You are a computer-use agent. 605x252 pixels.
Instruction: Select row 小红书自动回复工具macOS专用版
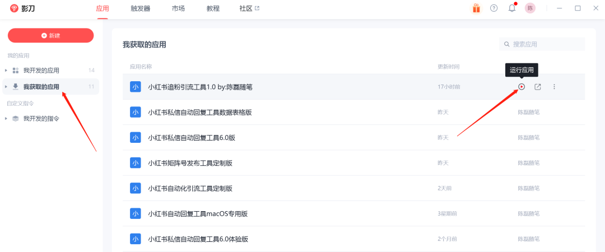tap(354, 213)
